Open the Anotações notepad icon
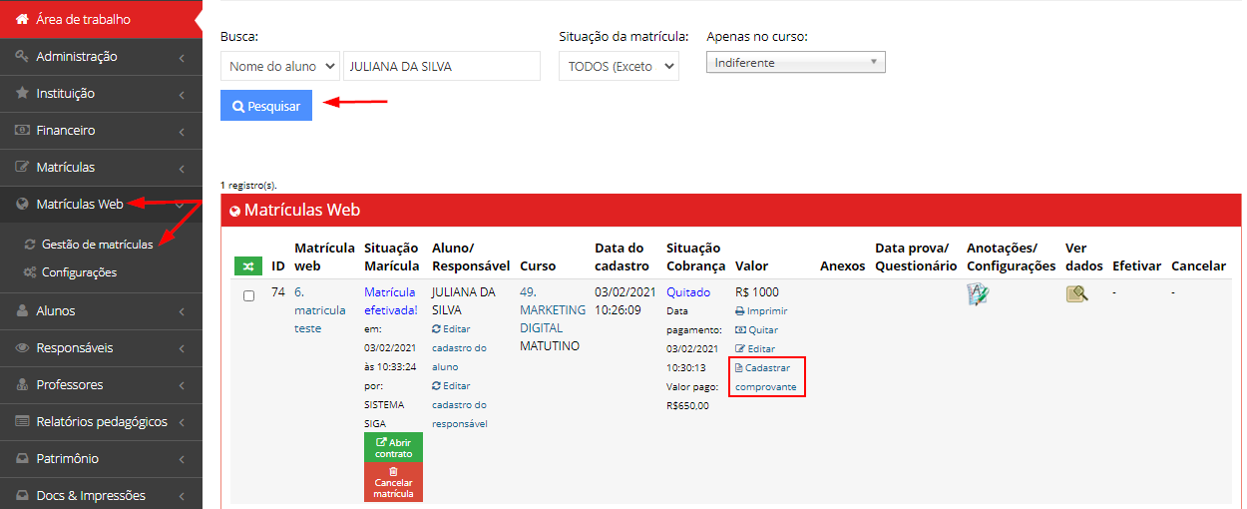The width and height of the screenshot is (1247, 509). pyautogui.click(x=978, y=293)
